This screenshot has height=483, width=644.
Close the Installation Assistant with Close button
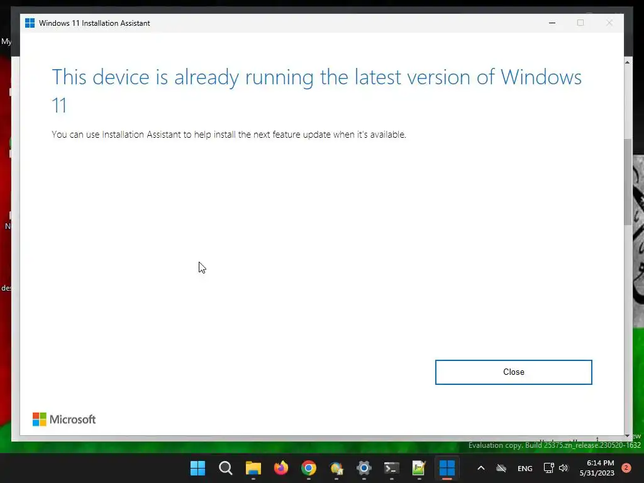tap(513, 372)
